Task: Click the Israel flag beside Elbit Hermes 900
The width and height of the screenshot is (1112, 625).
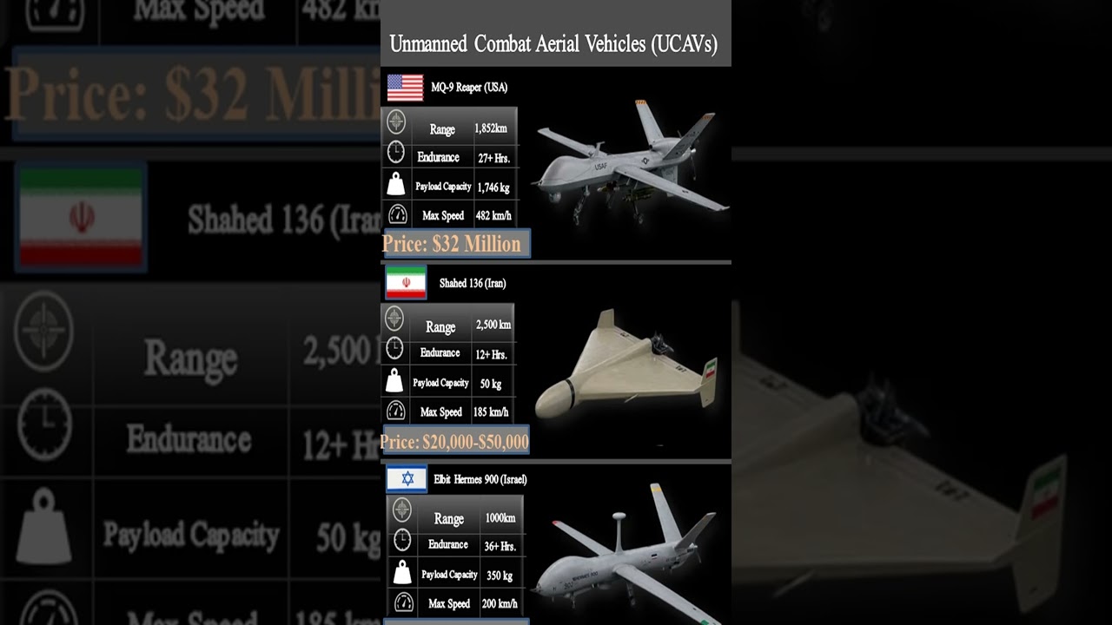Action: tap(407, 479)
